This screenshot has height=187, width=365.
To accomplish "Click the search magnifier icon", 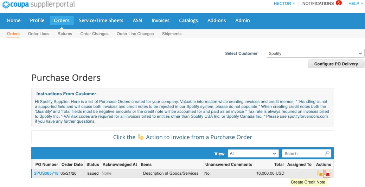I will [x=327, y=153].
